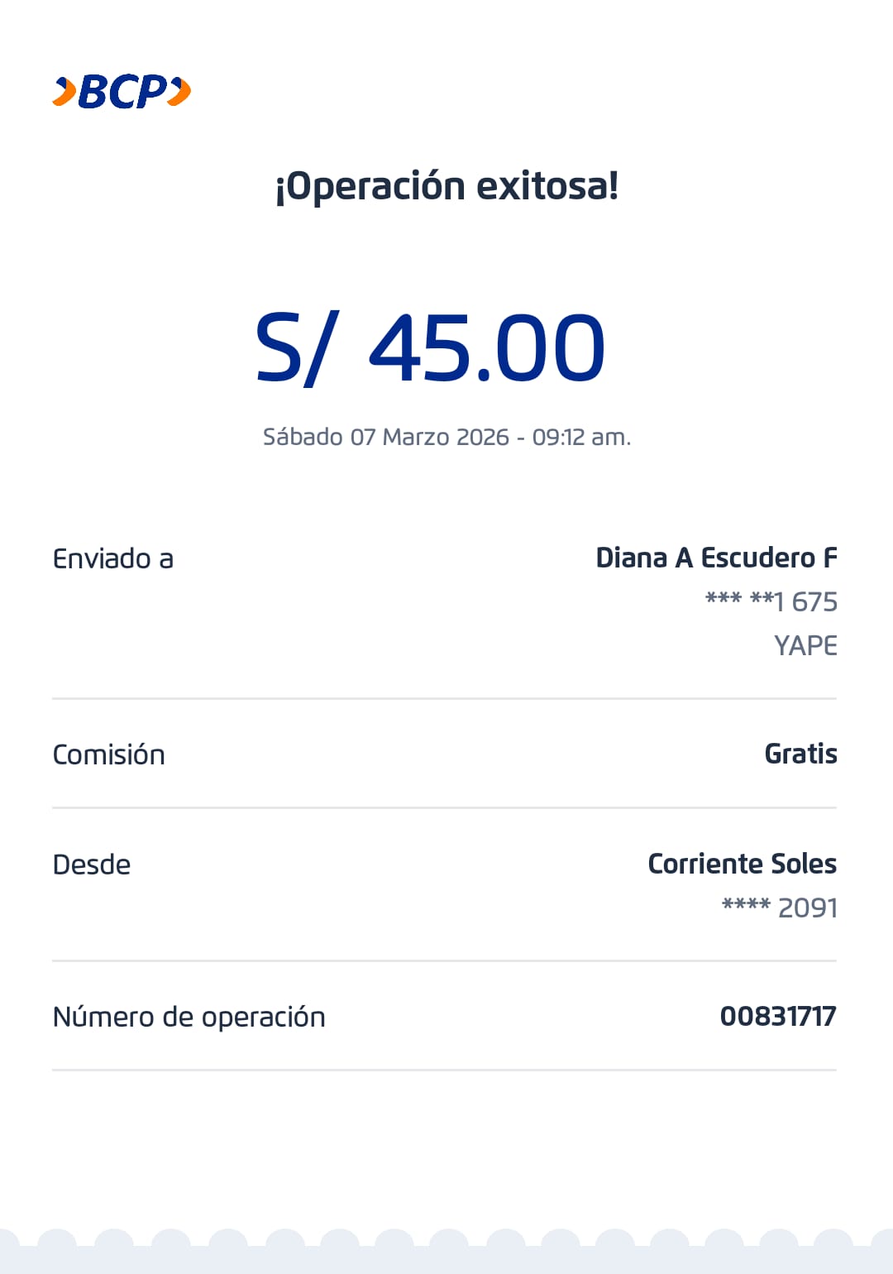
Task: Click the Comisión label
Action: click(x=109, y=754)
